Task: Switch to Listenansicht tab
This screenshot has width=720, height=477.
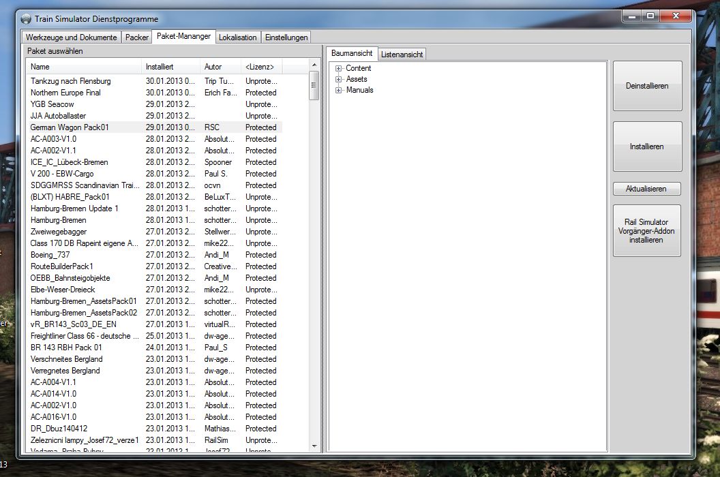Action: point(402,54)
